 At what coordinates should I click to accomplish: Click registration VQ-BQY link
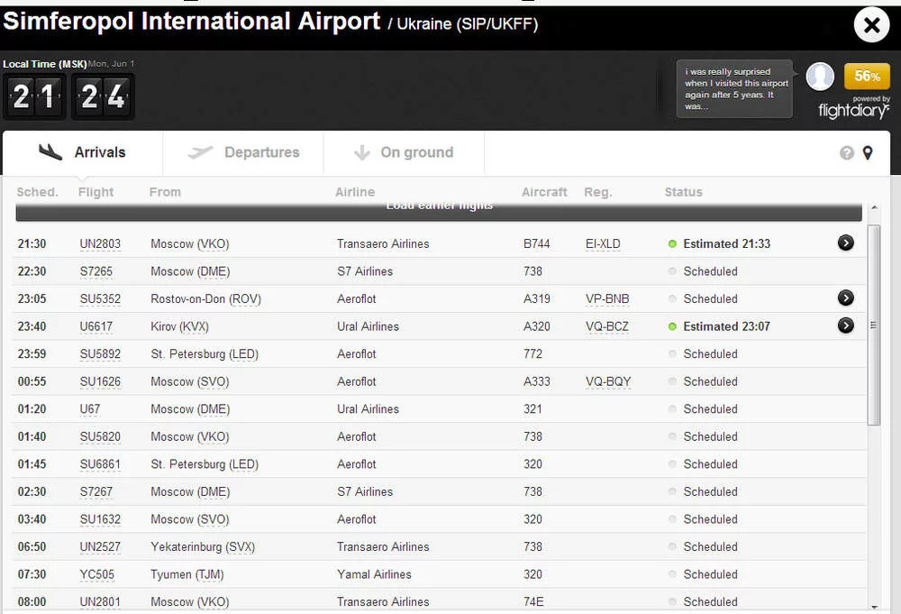(608, 382)
